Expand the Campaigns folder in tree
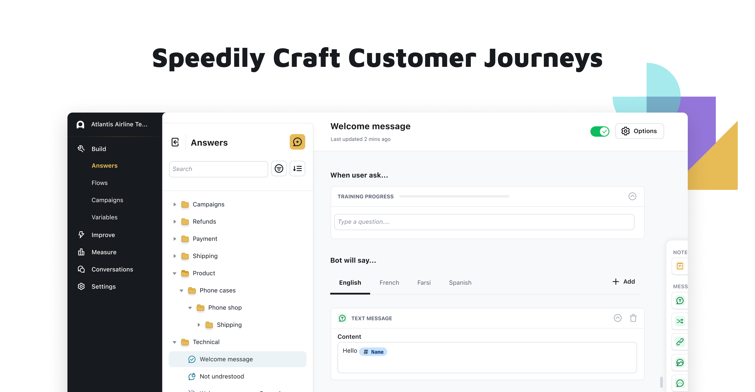The image size is (755, 392). [x=175, y=204]
